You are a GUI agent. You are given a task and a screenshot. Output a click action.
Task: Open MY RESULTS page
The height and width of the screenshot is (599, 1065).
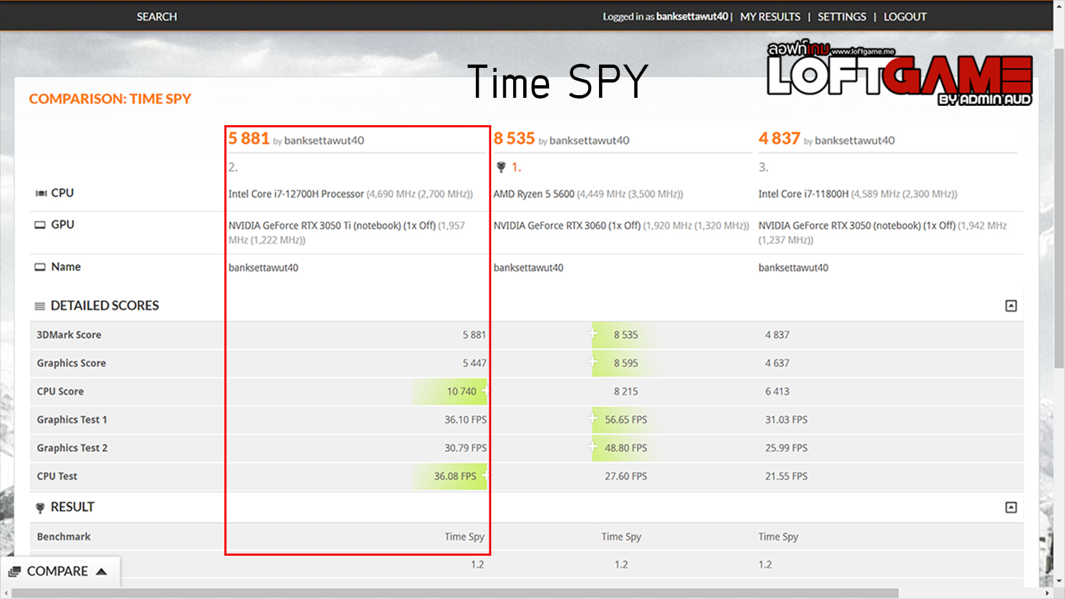[770, 17]
